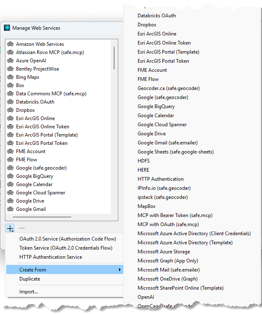Choose HTTP Authentication in the submenu
The image size is (262, 314).
pyautogui.click(x=160, y=179)
